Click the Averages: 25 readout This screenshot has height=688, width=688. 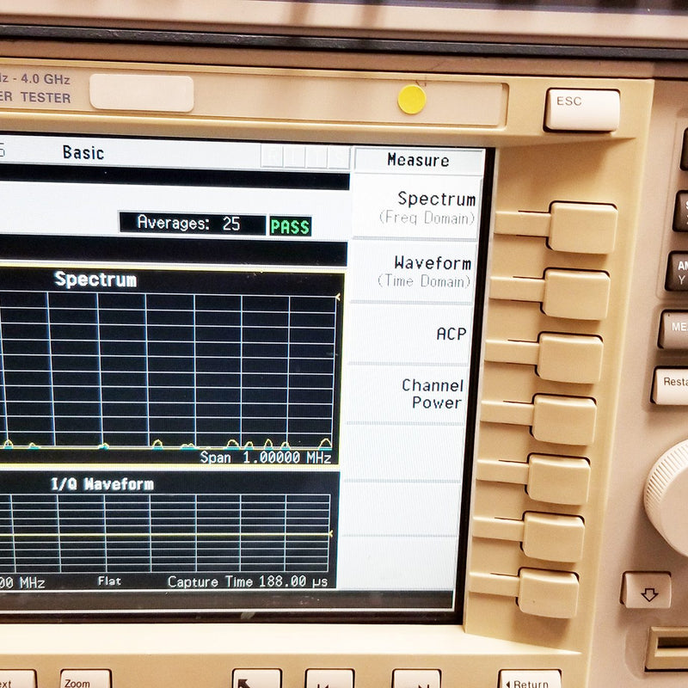192,224
